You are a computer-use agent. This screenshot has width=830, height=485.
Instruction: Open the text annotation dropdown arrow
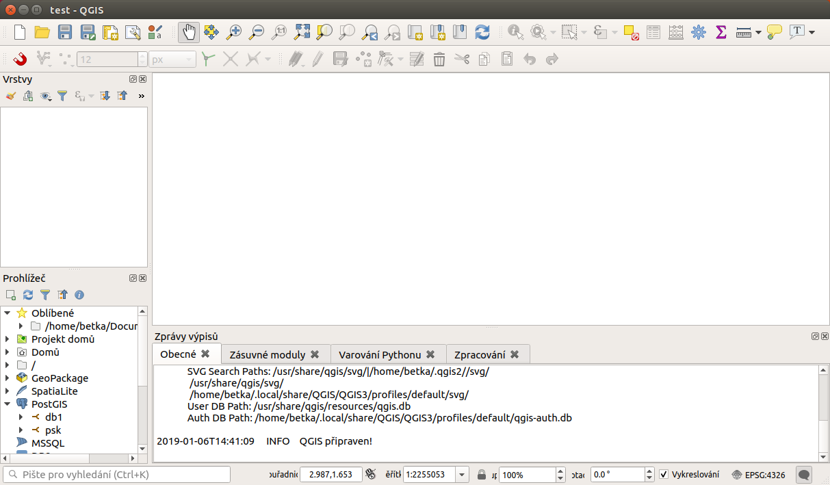[x=812, y=32]
